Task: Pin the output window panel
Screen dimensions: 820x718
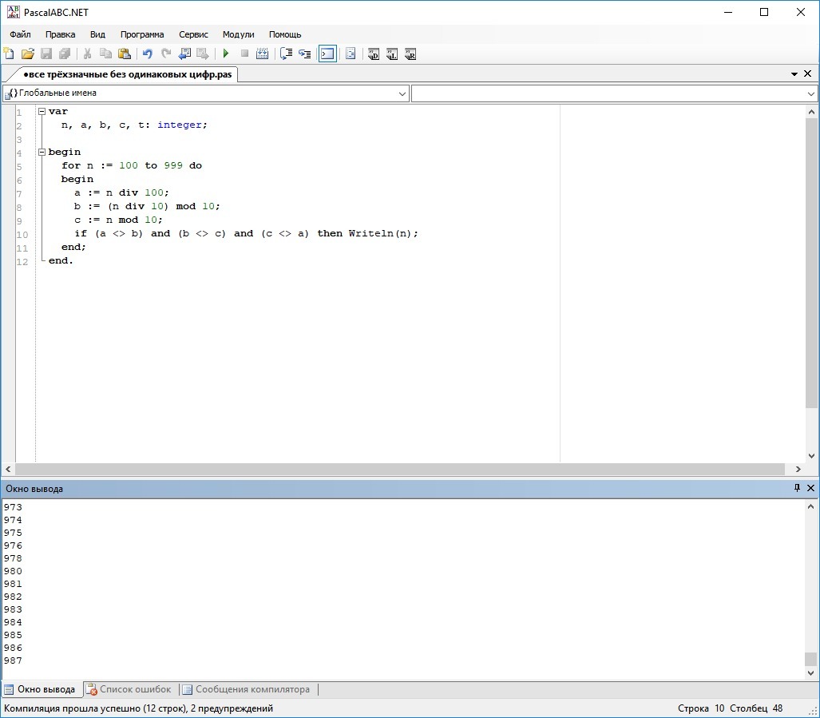Action: (797, 488)
